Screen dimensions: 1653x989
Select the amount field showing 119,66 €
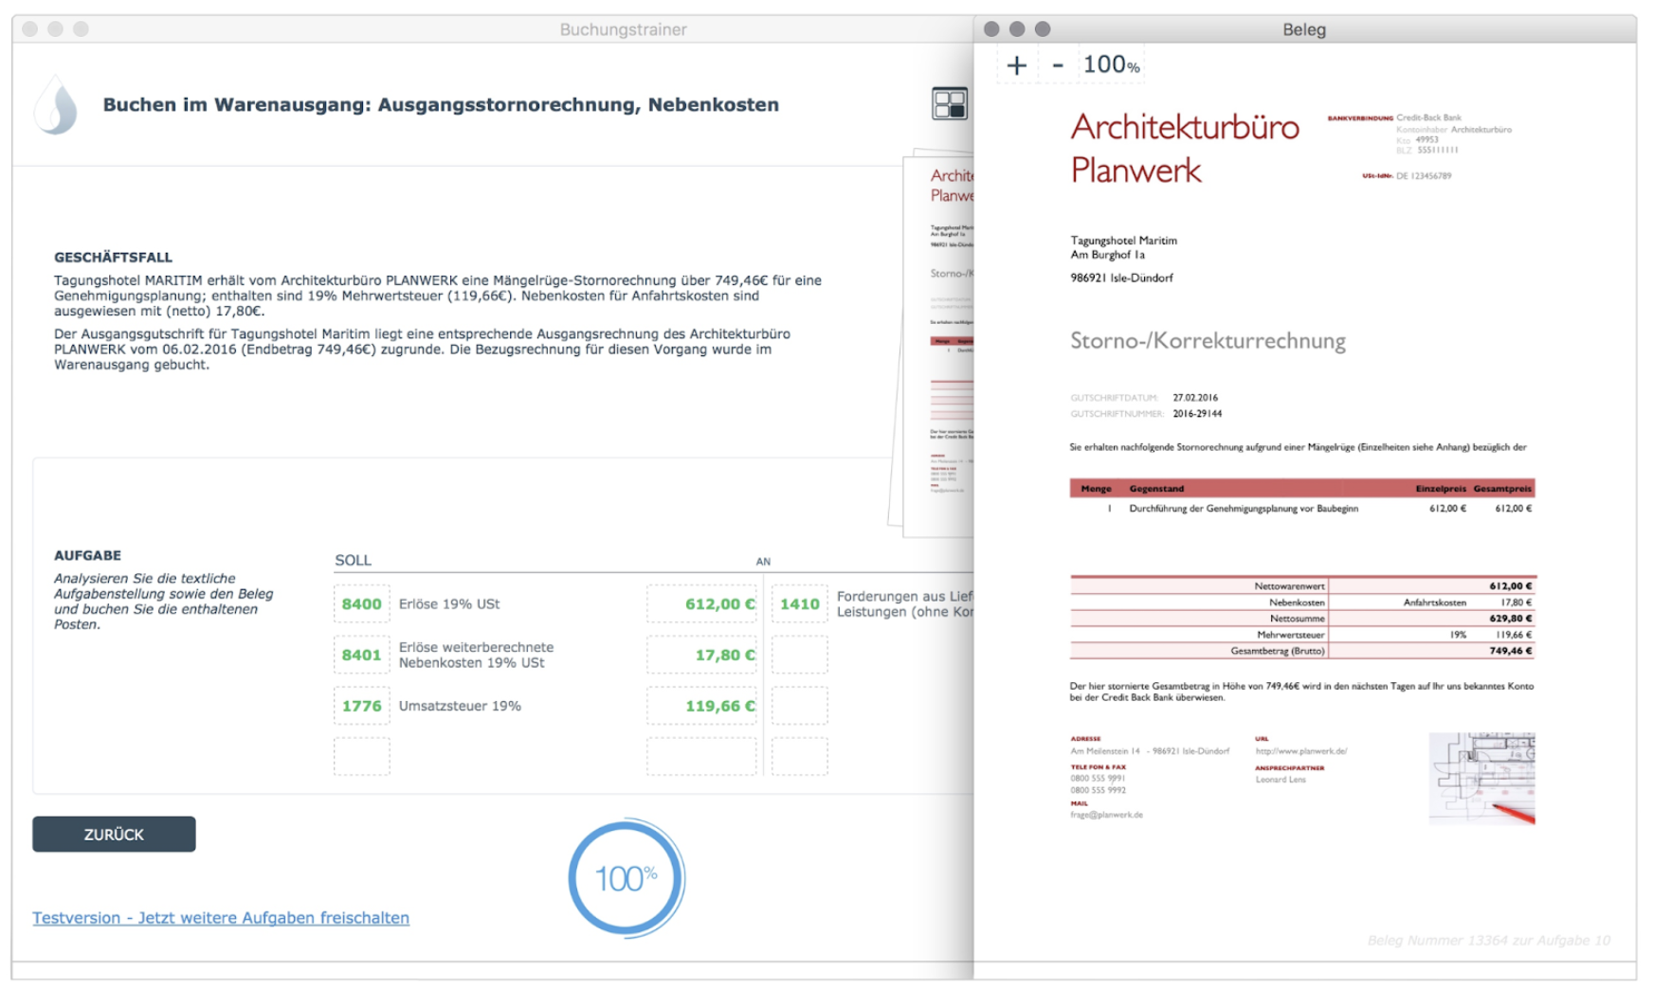702,706
